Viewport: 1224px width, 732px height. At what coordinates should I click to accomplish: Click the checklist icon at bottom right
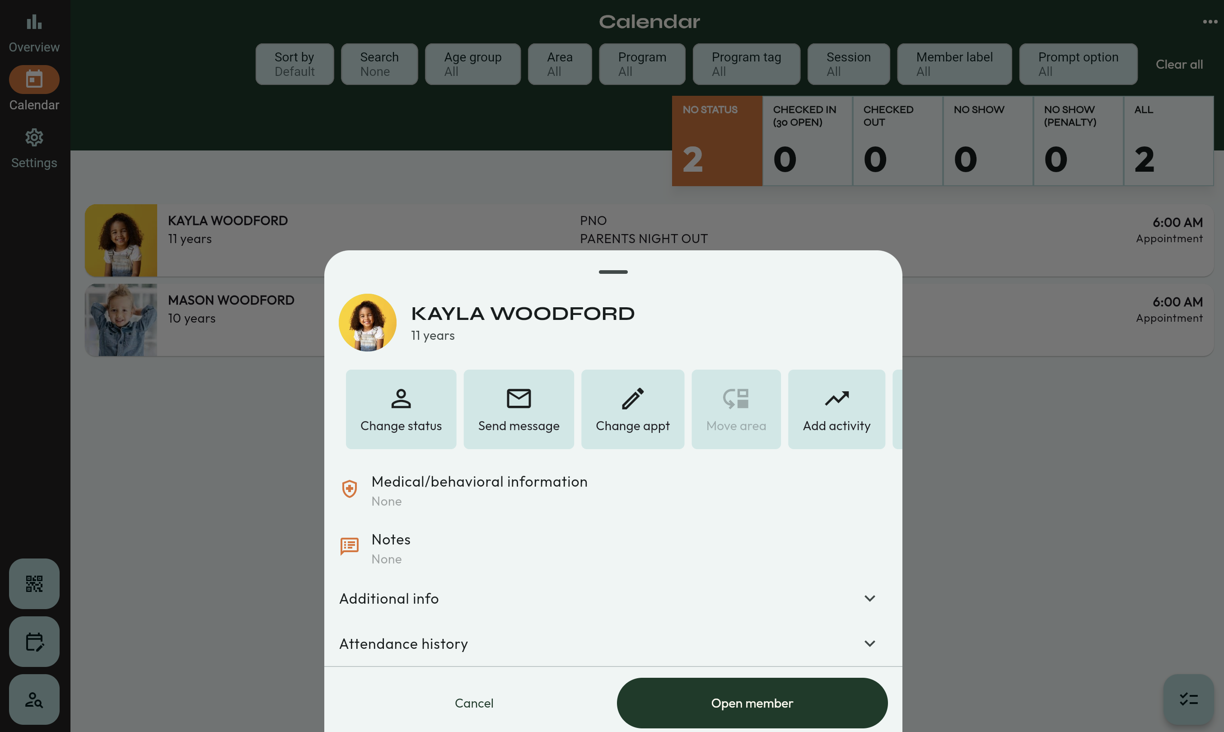(1188, 699)
